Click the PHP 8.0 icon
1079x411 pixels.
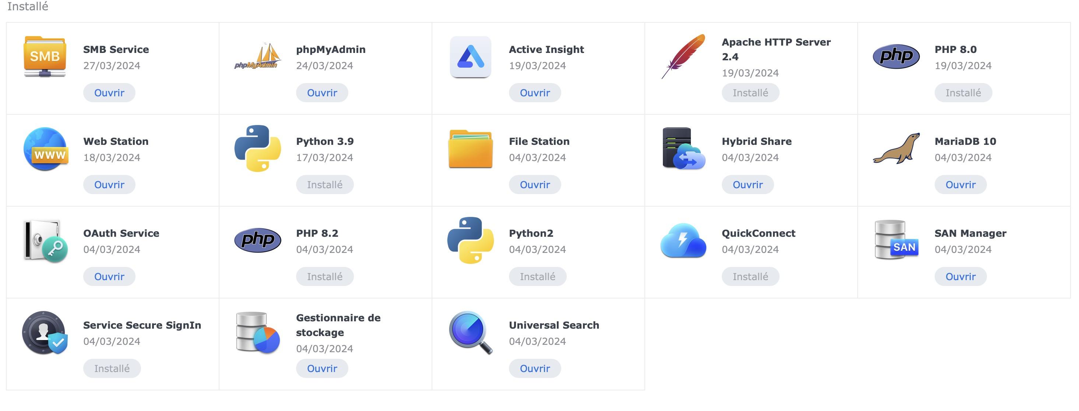(x=896, y=57)
